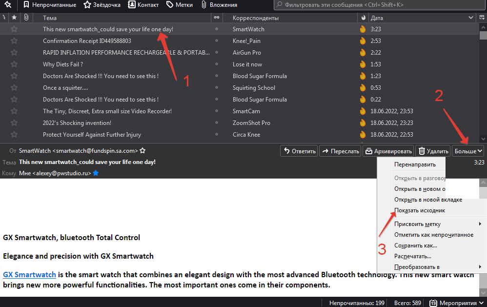Viewport: 487px width, 307px height.
Task: Toggle read status dot for SmartWatch row
Action: click(x=217, y=29)
